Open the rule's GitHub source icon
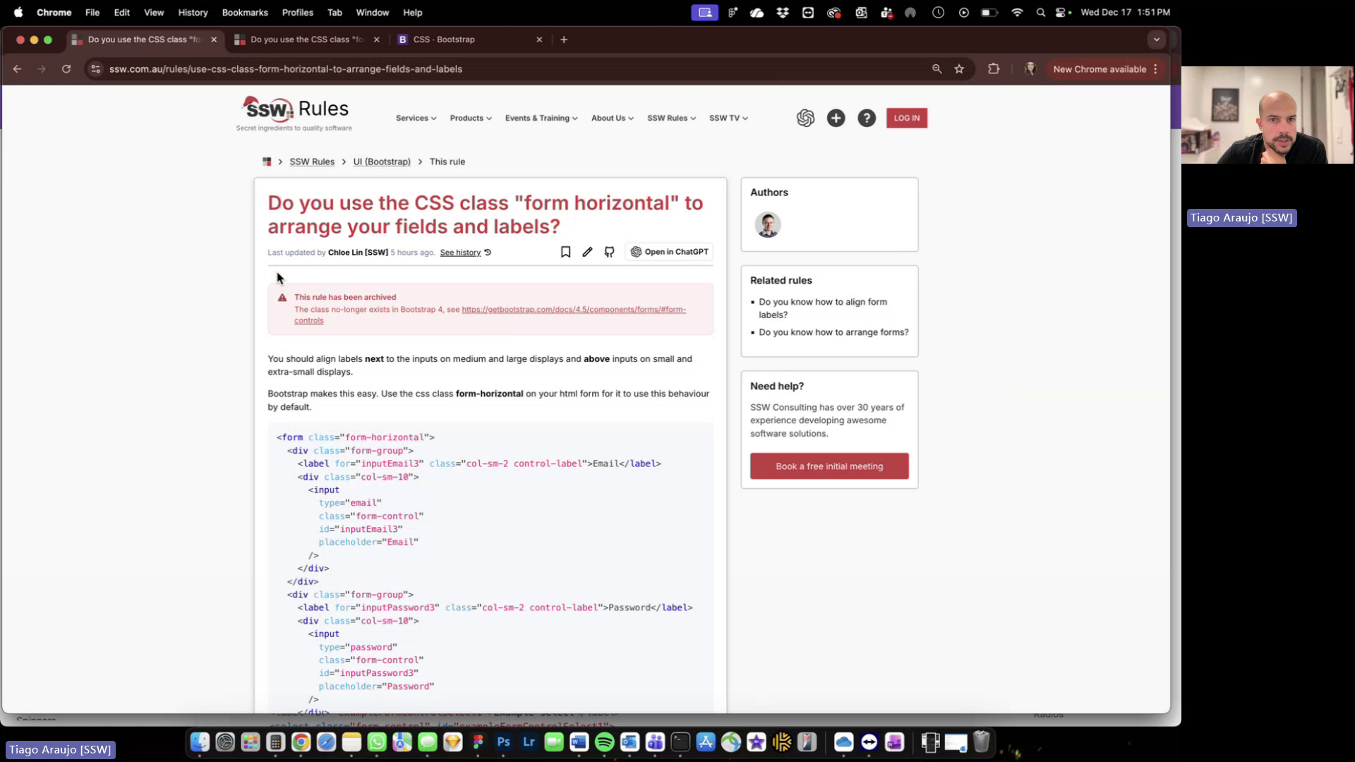 click(x=609, y=251)
